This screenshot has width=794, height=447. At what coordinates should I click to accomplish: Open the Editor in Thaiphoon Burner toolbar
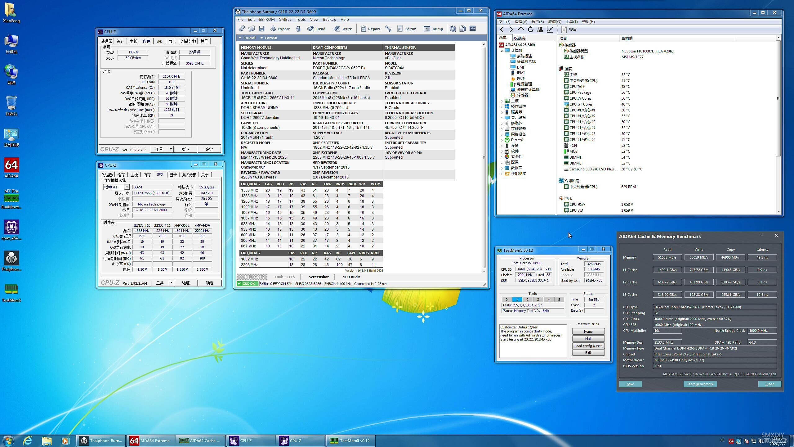pyautogui.click(x=406, y=29)
